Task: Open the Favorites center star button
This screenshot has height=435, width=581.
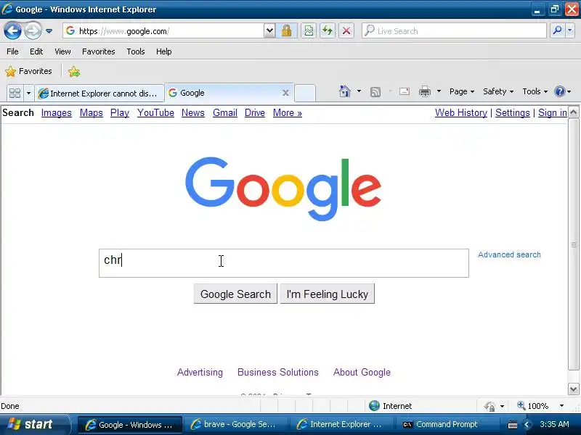Action: (28, 71)
